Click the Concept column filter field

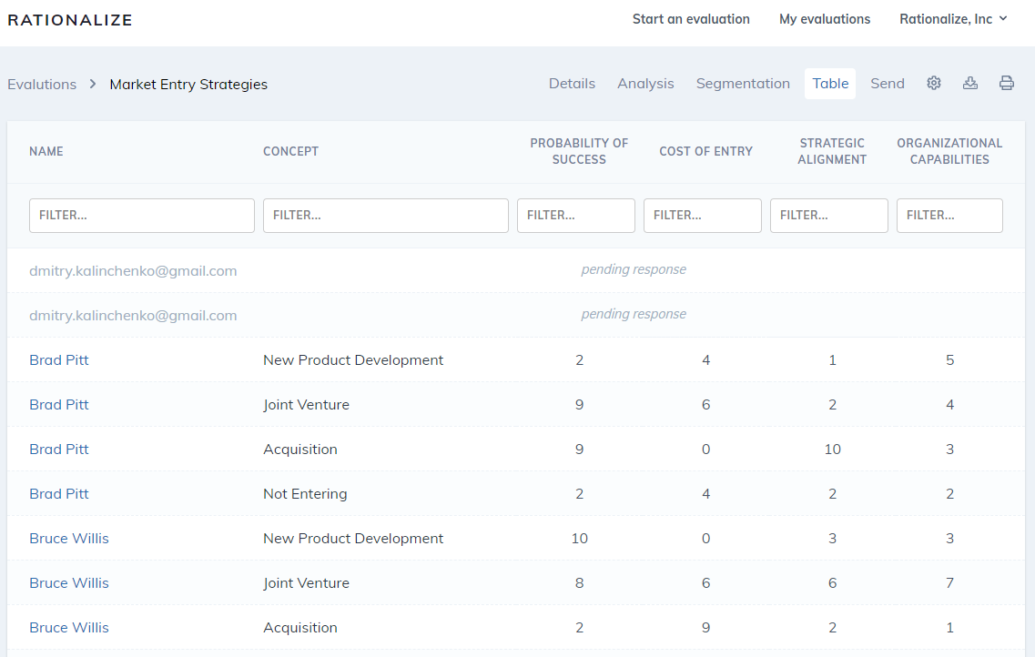click(x=385, y=216)
